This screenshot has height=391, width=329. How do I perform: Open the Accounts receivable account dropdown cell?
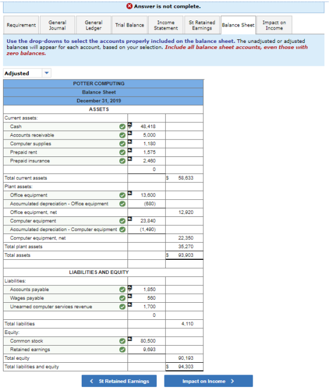click(66, 135)
